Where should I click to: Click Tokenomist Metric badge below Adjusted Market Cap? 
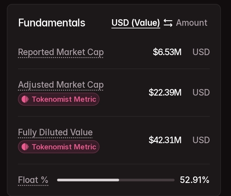[x=59, y=99]
